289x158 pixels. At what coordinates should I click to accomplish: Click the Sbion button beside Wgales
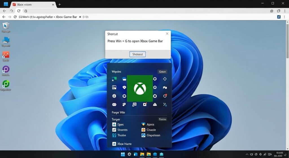click(162, 72)
